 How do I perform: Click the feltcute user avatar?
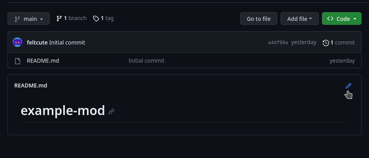[x=17, y=43]
